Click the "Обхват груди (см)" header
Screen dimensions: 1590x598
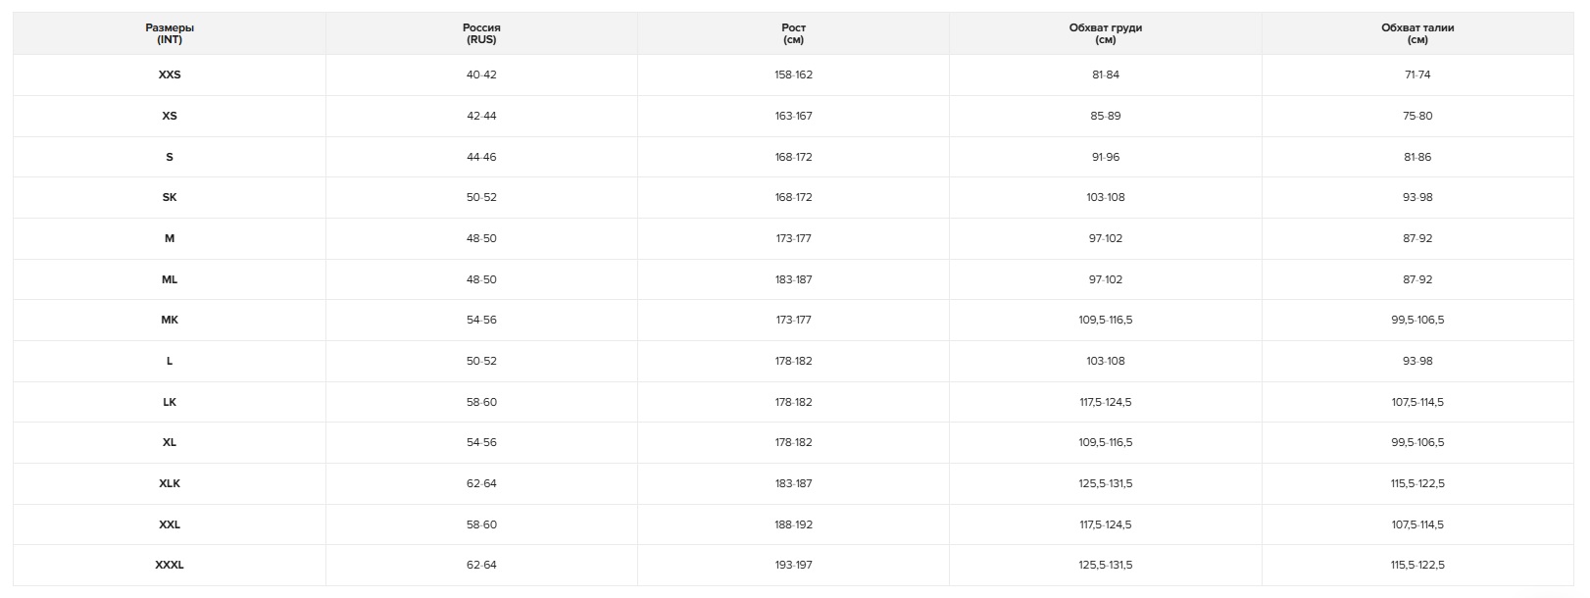tap(1105, 33)
